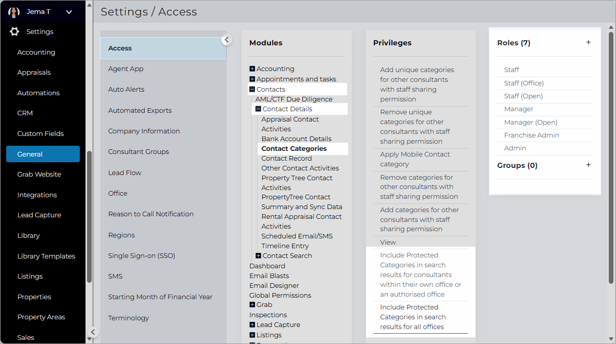The height and width of the screenshot is (344, 616).
Task: Open Library Templates in the sidebar
Action: tap(46, 256)
